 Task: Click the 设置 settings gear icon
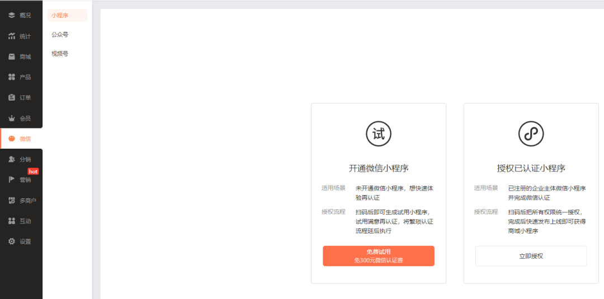tap(12, 241)
